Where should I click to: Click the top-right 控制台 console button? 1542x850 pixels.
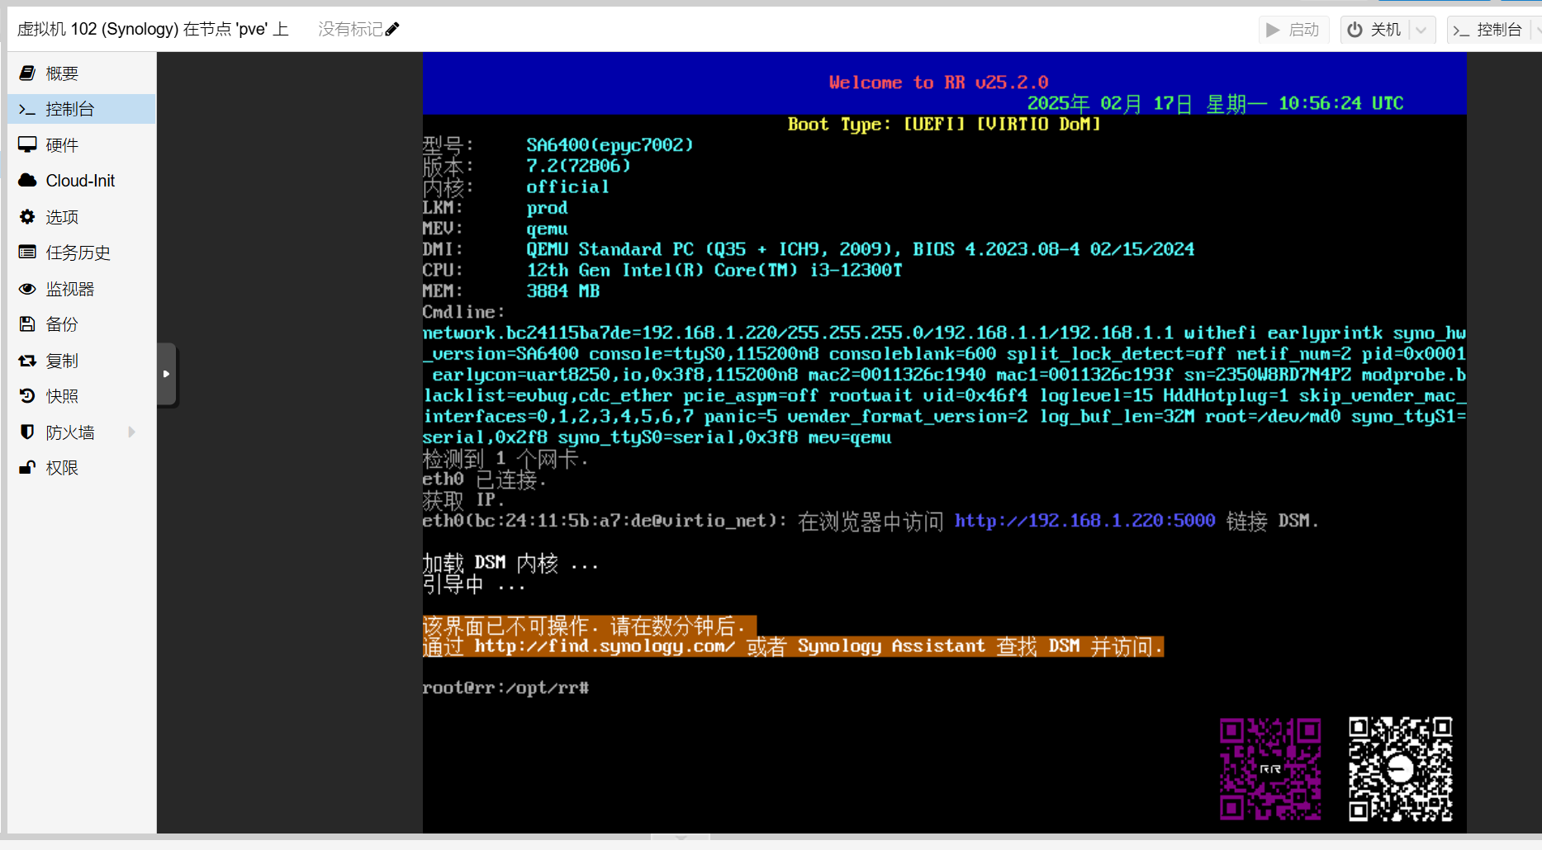[x=1488, y=30]
